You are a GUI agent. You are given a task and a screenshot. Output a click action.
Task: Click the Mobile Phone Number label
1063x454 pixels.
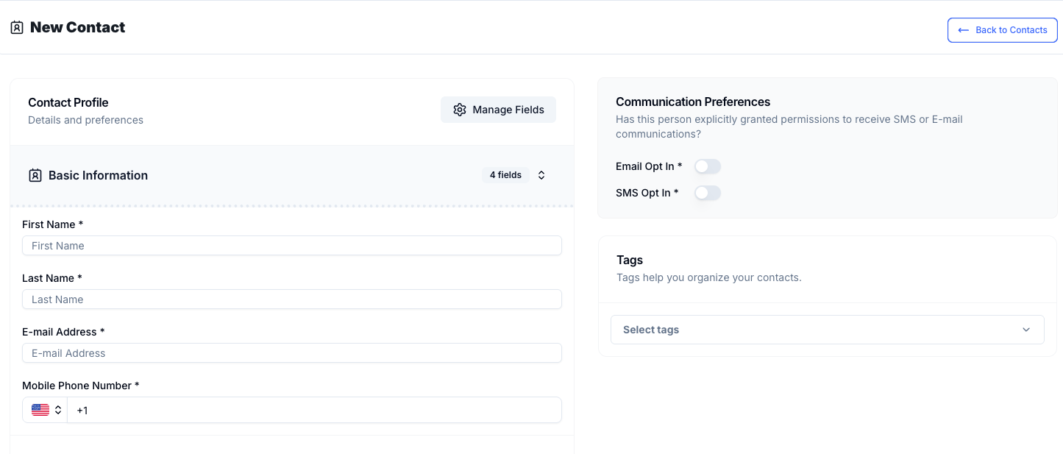click(x=81, y=386)
